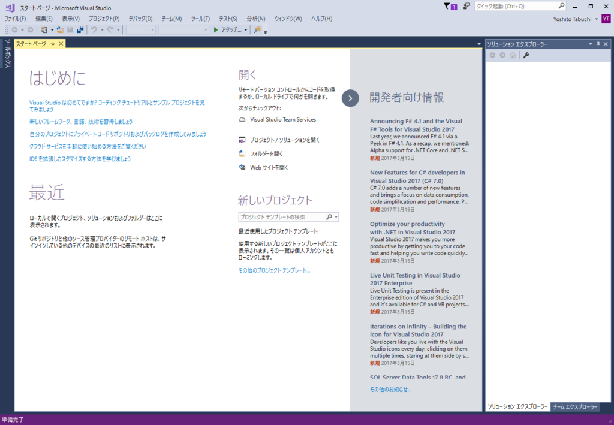The width and height of the screenshot is (614, 425).
Task: Switch to the チーム エクスプローラー tab
Action: tap(575, 407)
